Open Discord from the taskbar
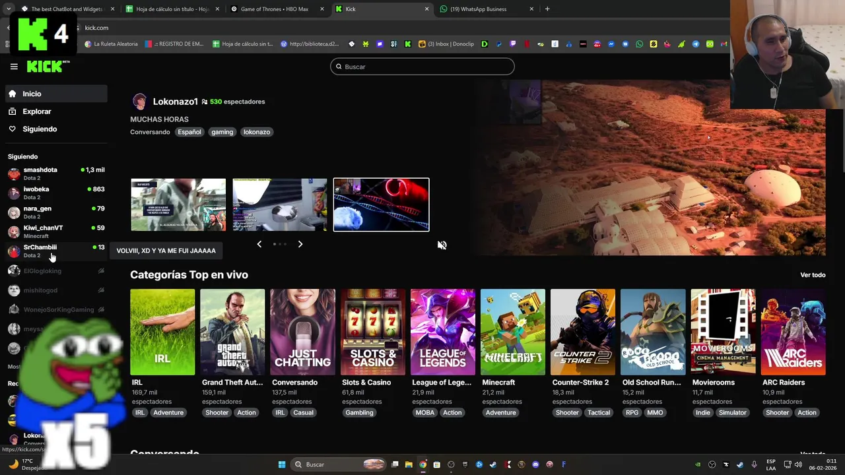 tap(535, 464)
